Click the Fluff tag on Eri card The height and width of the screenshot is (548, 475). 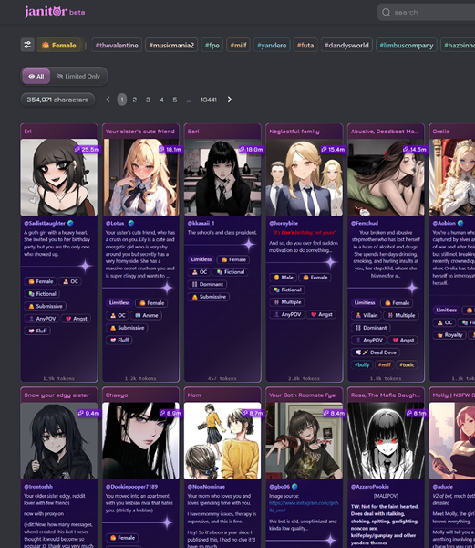pos(37,331)
